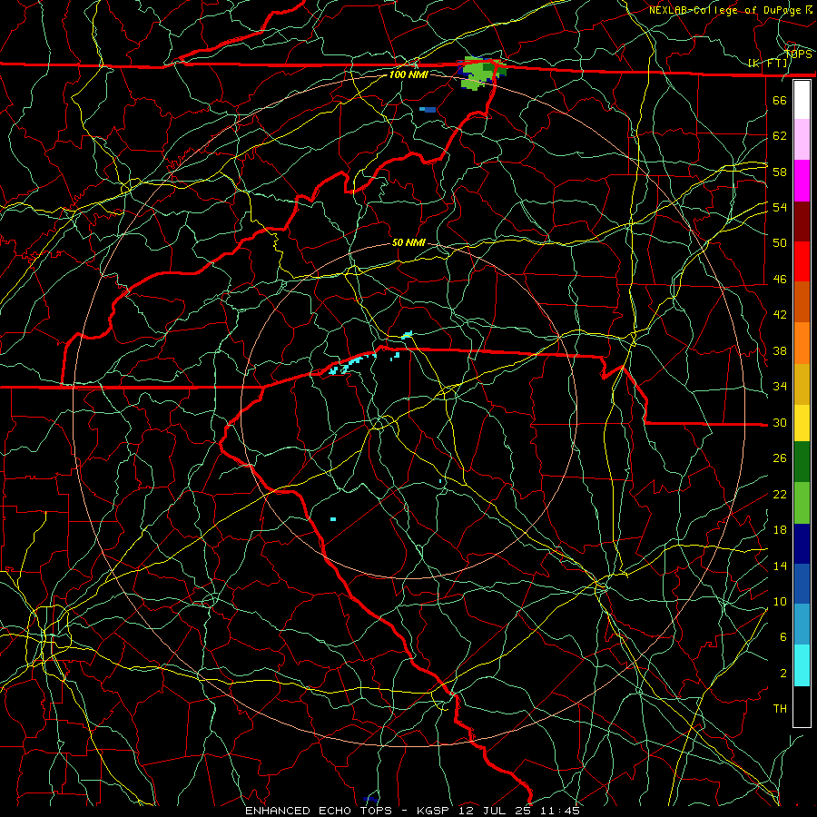Click the '50' legend value
Screen dimensions: 817x817
780,243
